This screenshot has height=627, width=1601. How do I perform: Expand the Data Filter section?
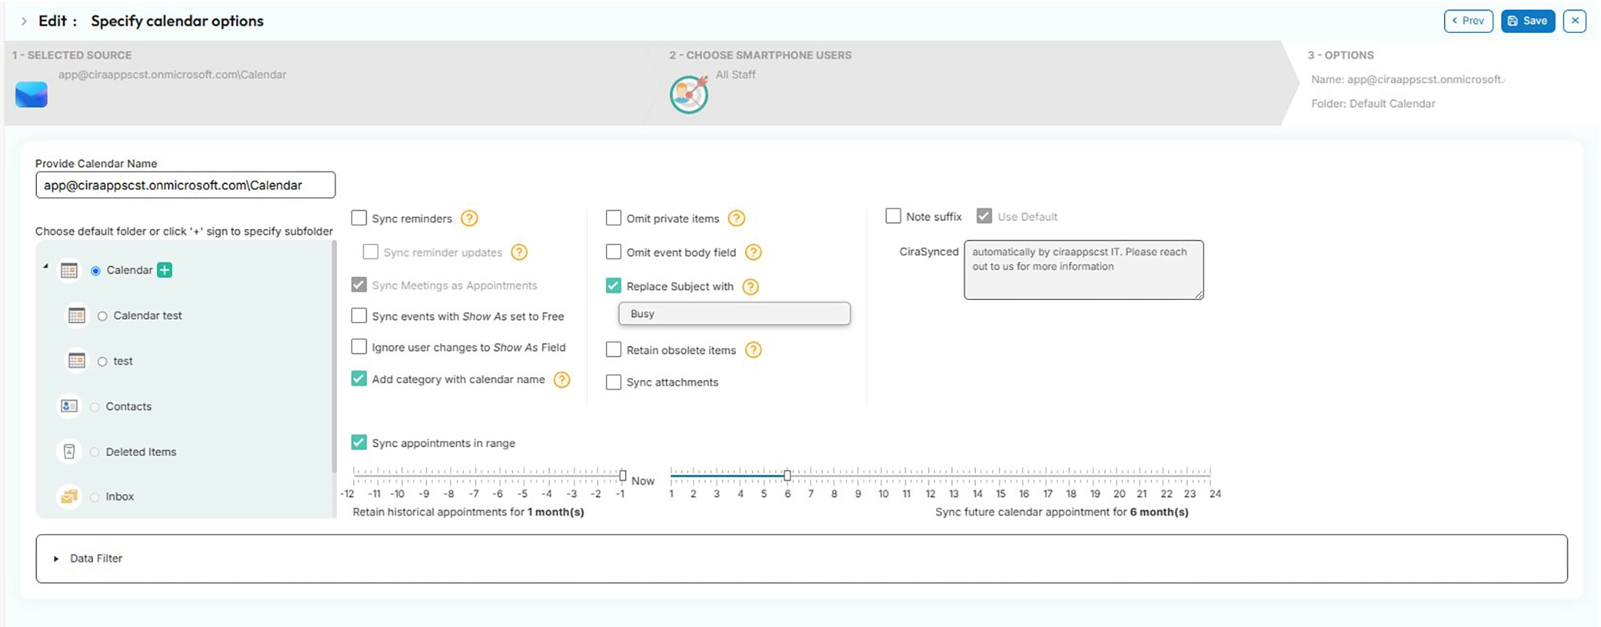pos(56,559)
